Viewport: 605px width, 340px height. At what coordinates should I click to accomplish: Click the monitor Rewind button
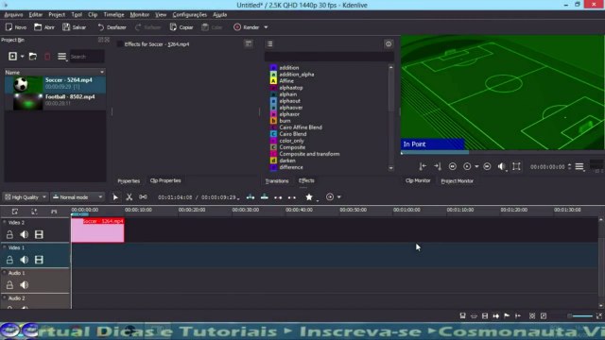(452, 166)
